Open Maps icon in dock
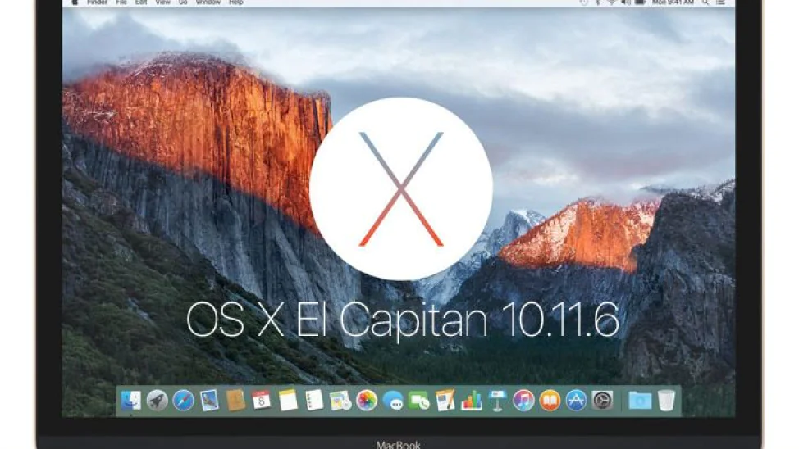The width and height of the screenshot is (799, 449). pyautogui.click(x=340, y=401)
